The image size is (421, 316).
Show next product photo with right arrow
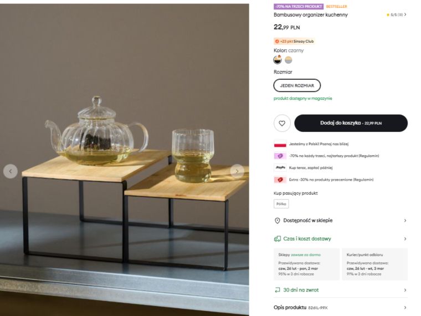pyautogui.click(x=237, y=171)
